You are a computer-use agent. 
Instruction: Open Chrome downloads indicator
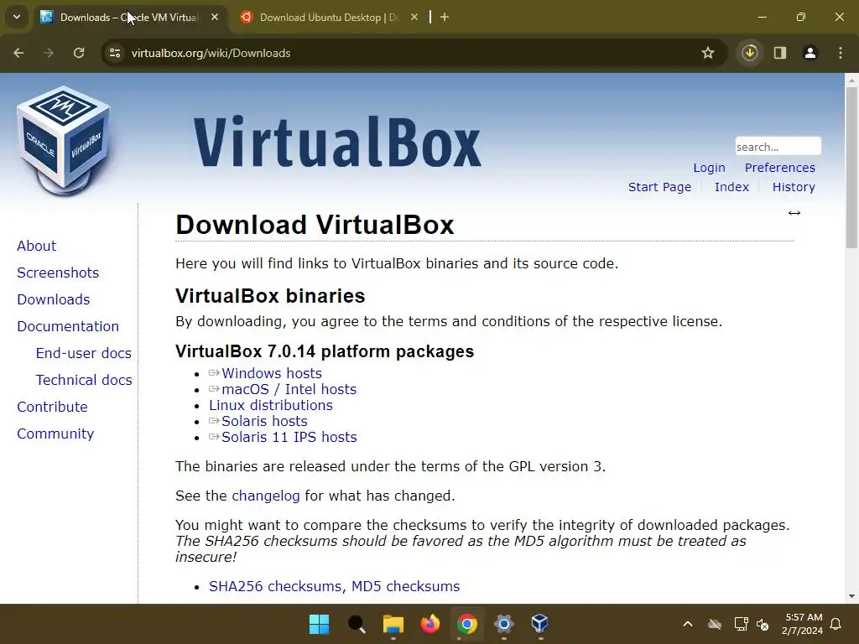coord(750,53)
